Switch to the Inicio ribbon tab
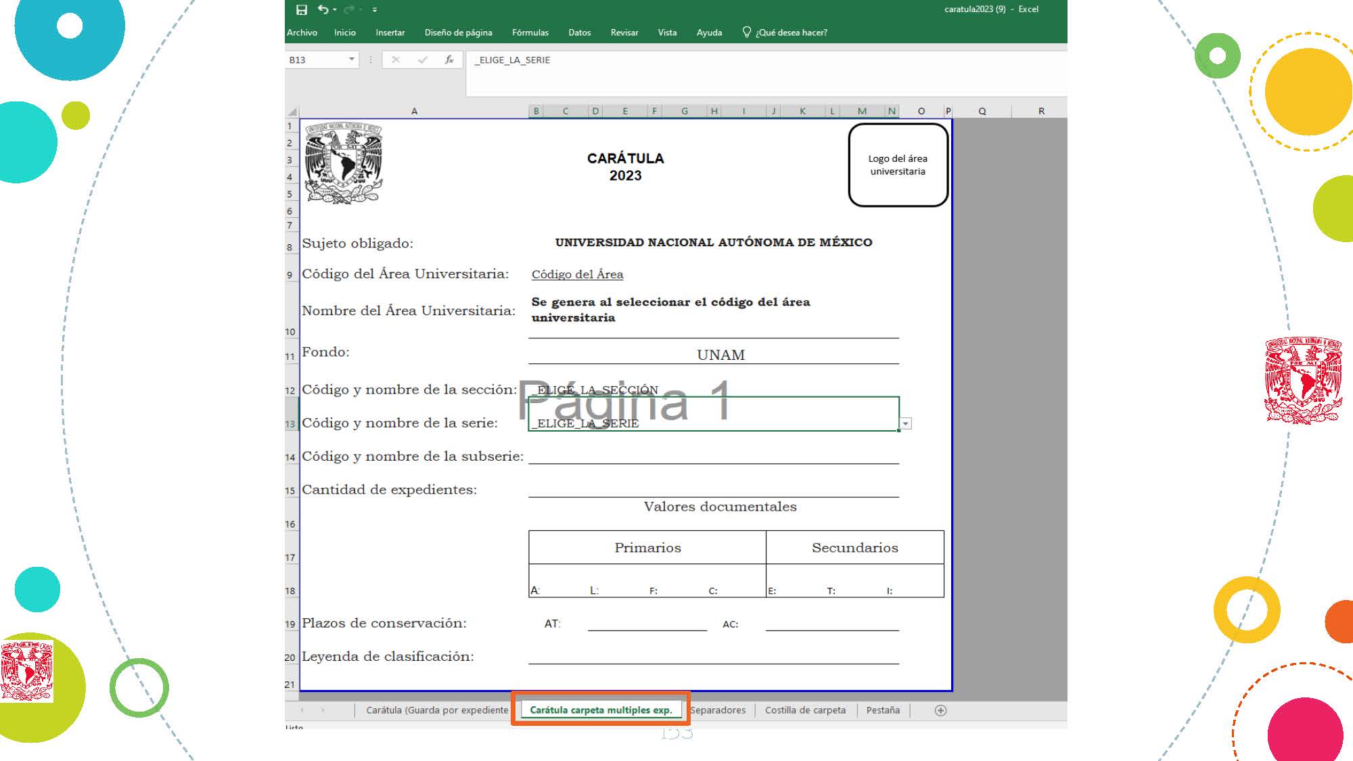This screenshot has width=1353, height=761. (x=345, y=32)
